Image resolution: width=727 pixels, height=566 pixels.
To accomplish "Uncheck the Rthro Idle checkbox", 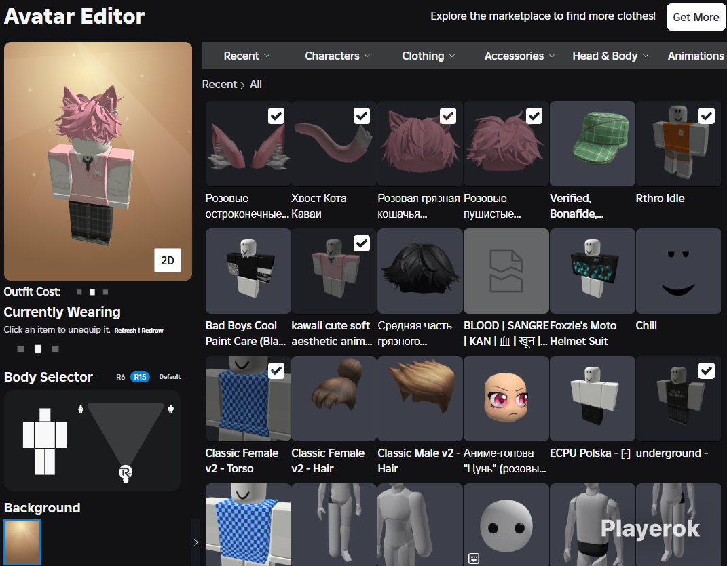I will click(x=707, y=116).
